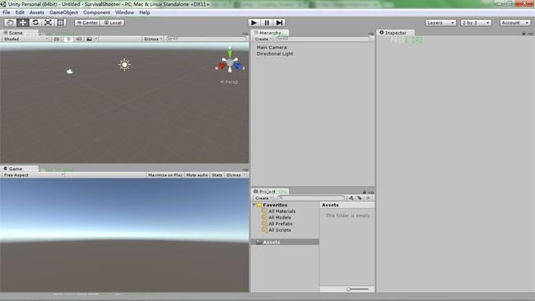535x301 pixels.
Task: Open the Component menu
Action: (96, 12)
